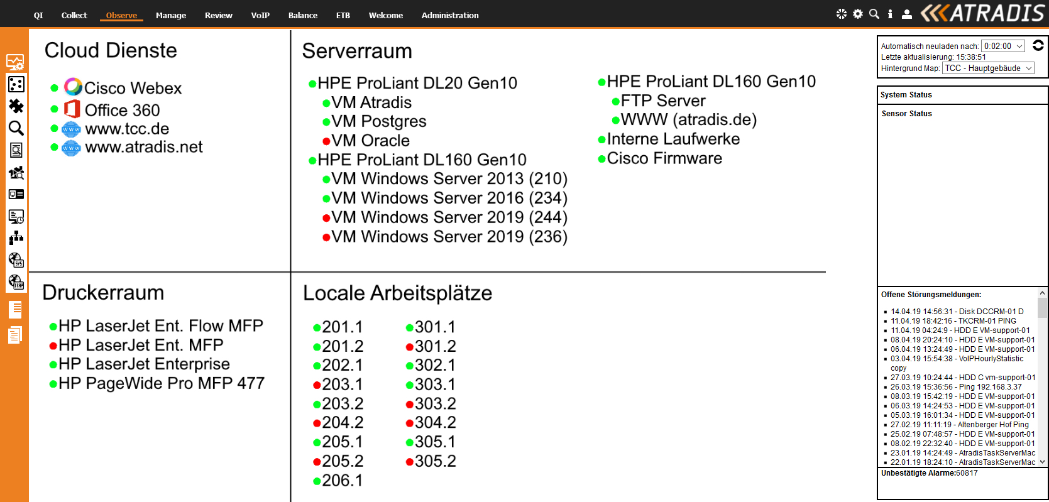Click the globe SYS icon
The width and height of the screenshot is (1049, 502).
coord(16,260)
